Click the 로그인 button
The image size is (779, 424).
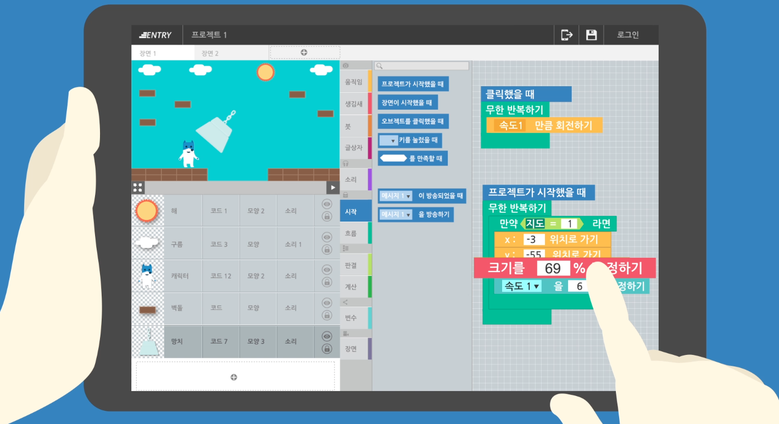[628, 35]
